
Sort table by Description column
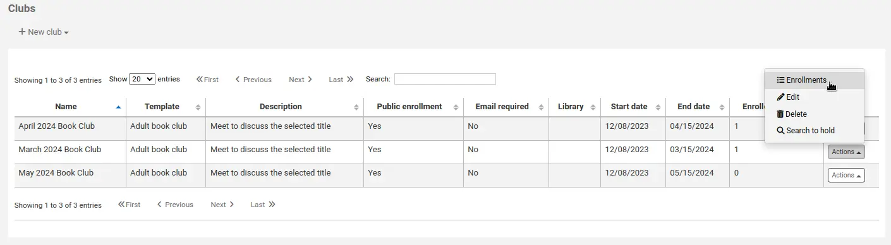(284, 107)
